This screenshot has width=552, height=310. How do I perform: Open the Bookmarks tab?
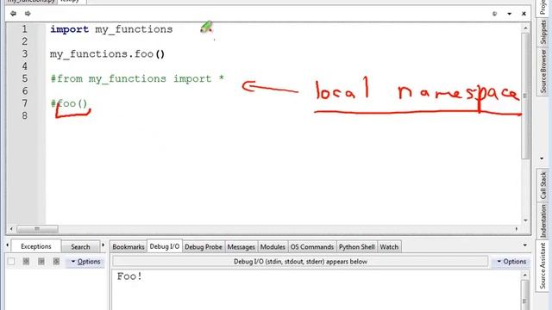pos(129,247)
